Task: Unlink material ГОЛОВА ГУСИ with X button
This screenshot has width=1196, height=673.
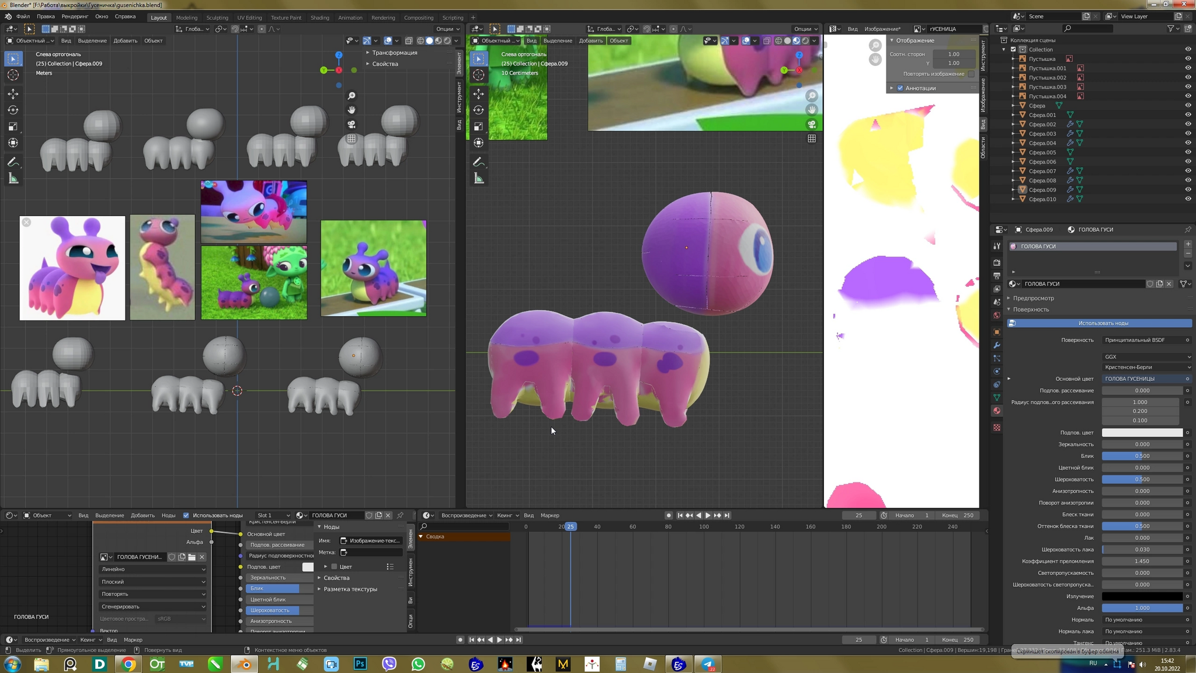Action: (1169, 284)
